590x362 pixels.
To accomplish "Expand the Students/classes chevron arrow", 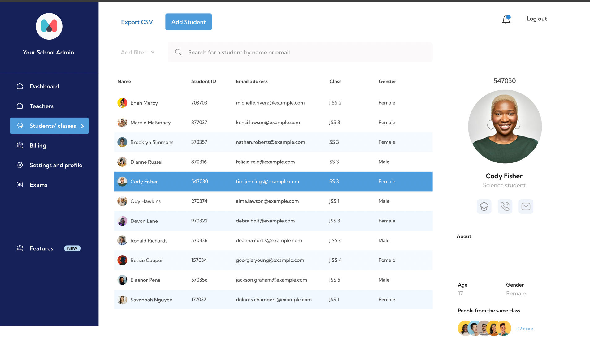I will pyautogui.click(x=83, y=126).
